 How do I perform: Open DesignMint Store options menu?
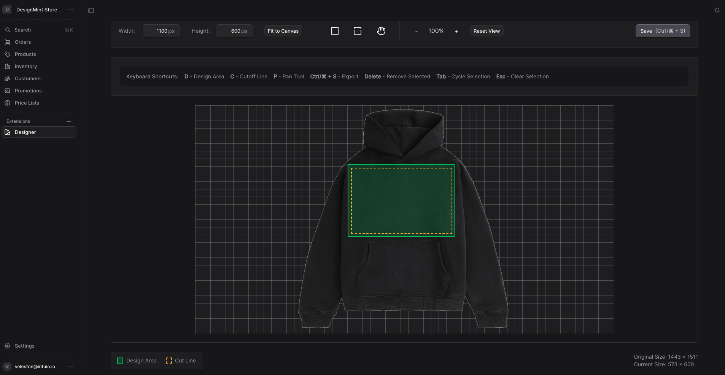click(x=70, y=10)
